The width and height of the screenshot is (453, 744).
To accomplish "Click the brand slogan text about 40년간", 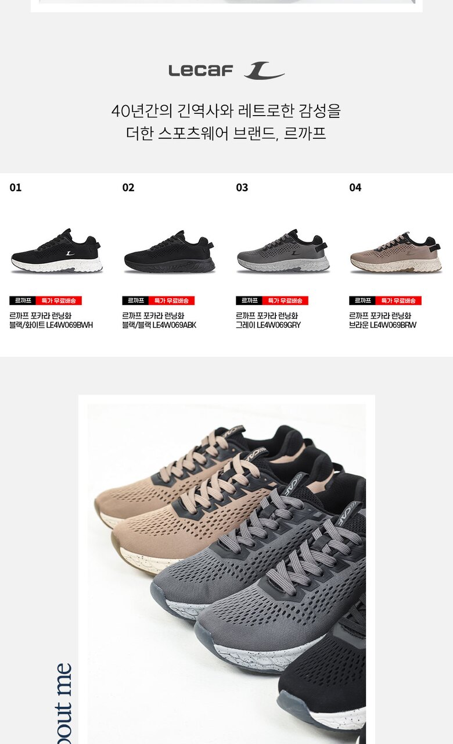I will pyautogui.click(x=227, y=121).
